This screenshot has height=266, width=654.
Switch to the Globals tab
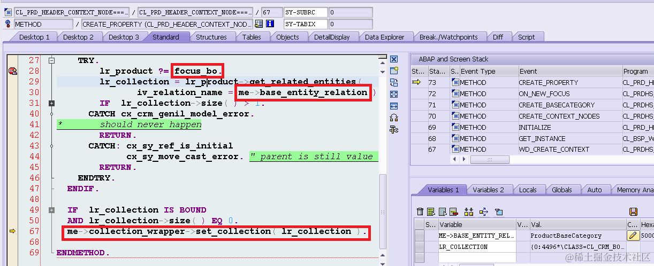(562, 190)
